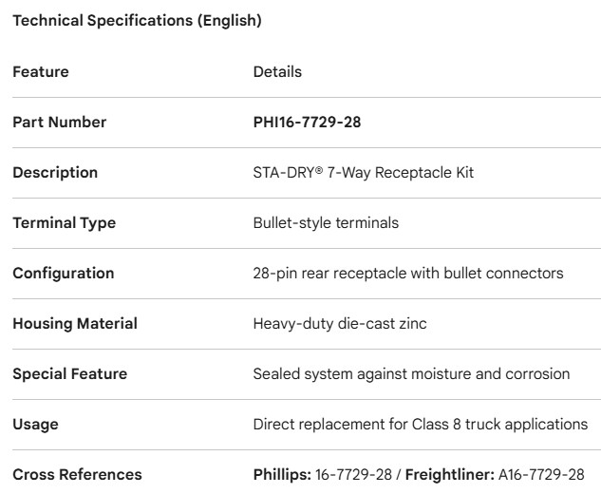Select the Terminal Type row label
601x494 pixels.
tap(64, 222)
